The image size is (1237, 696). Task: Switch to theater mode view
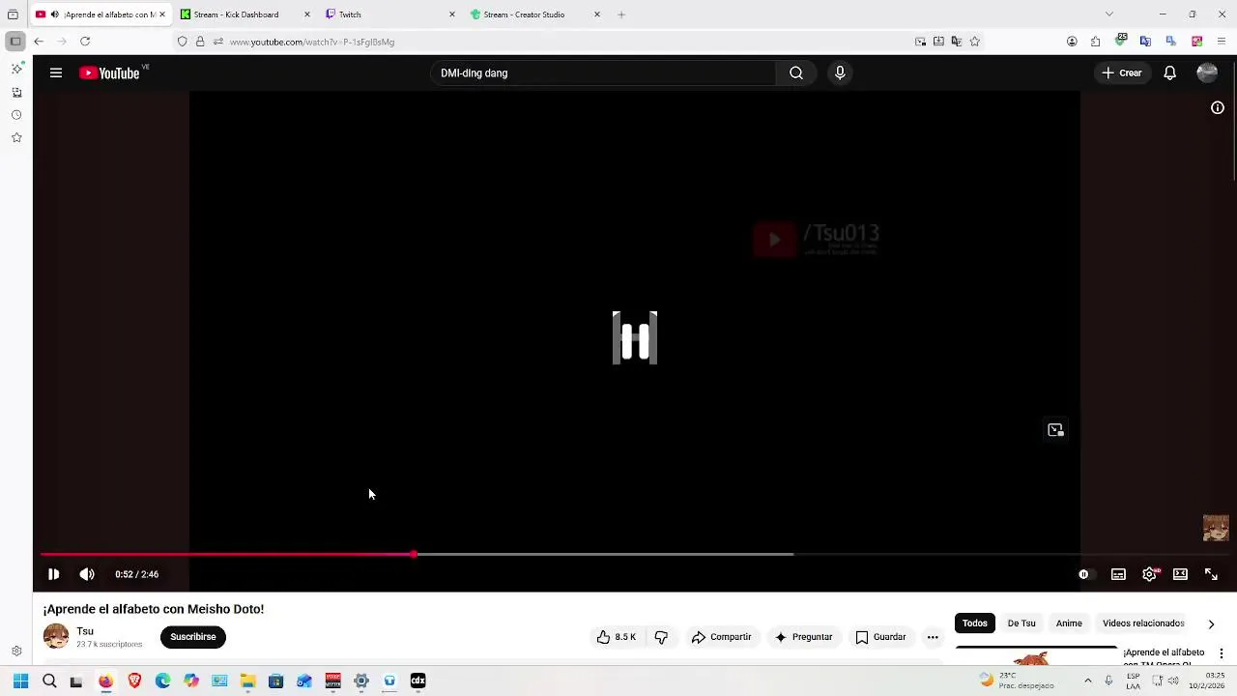1180,574
